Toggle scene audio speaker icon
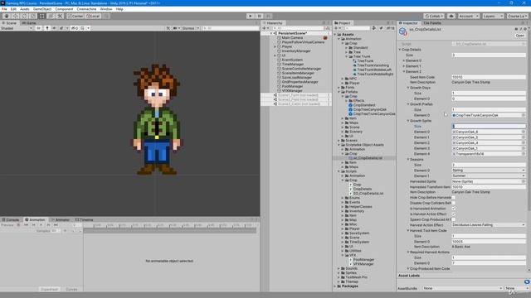531x298 pixels. (54, 28)
